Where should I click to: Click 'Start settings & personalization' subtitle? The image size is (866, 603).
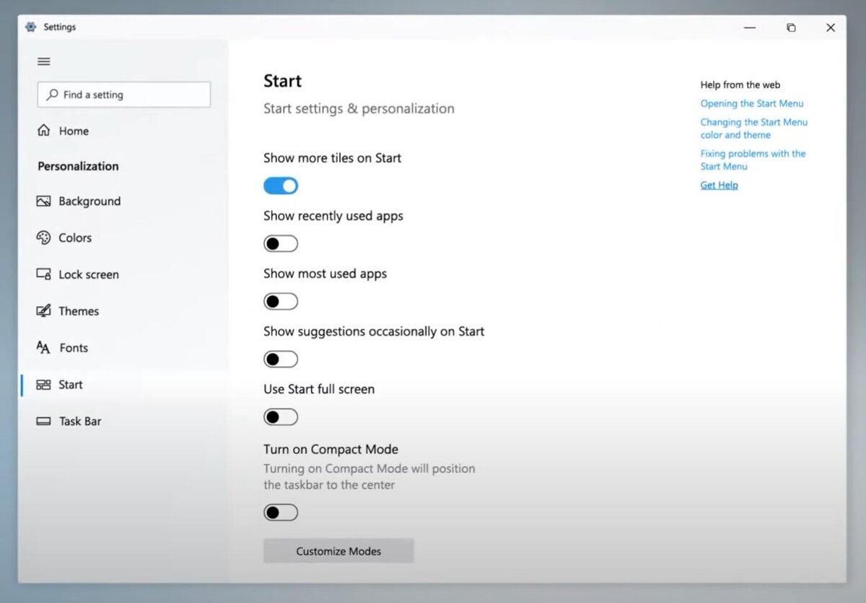(359, 109)
